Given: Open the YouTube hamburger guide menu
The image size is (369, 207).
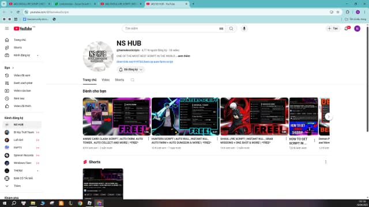Looking at the screenshot, I should click(x=7, y=28).
